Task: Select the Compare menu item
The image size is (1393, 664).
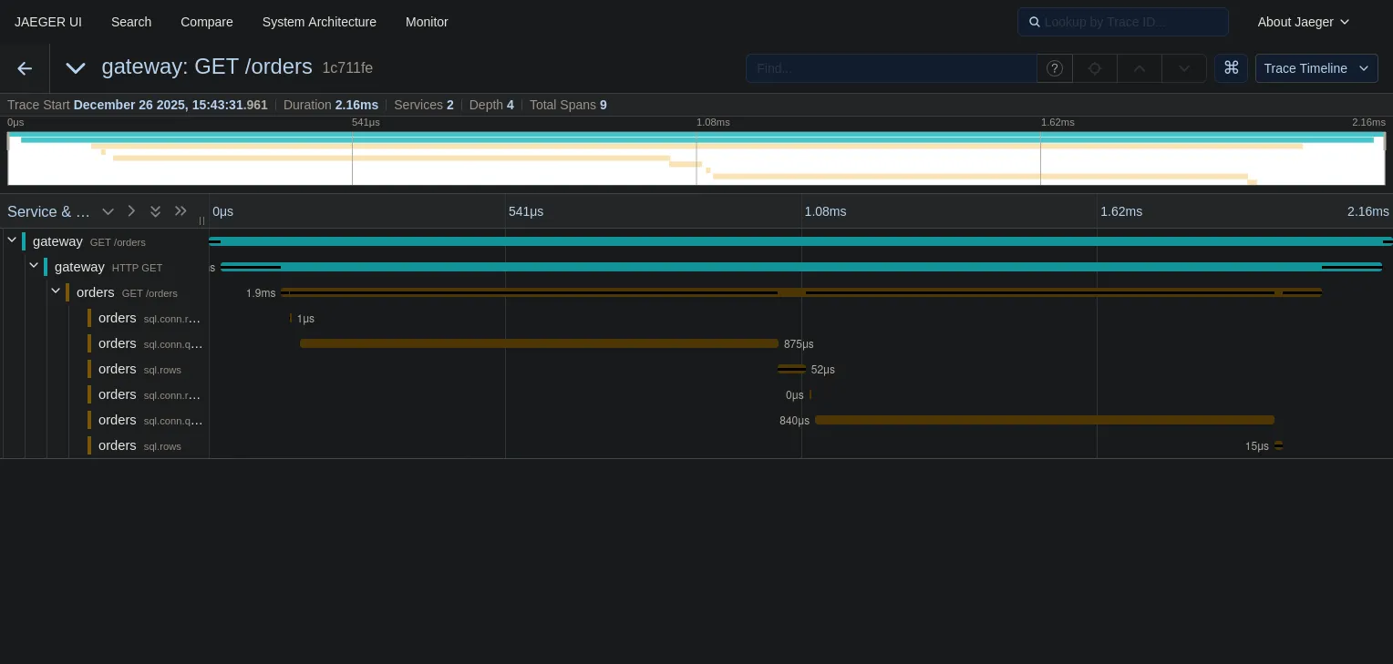Action: 206,22
